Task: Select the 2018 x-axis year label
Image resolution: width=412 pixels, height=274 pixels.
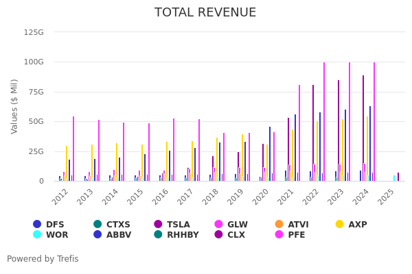Action: [210, 197]
